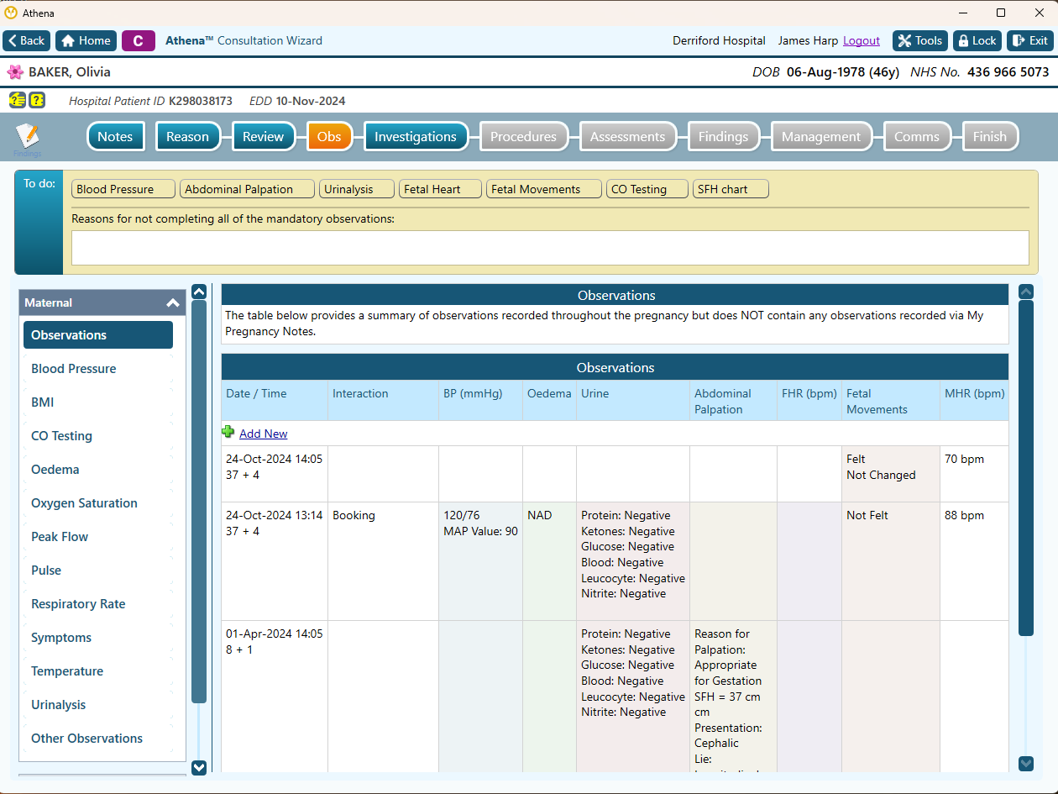Click the sidebar scroll-down arrow
1058x794 pixels.
tap(199, 766)
